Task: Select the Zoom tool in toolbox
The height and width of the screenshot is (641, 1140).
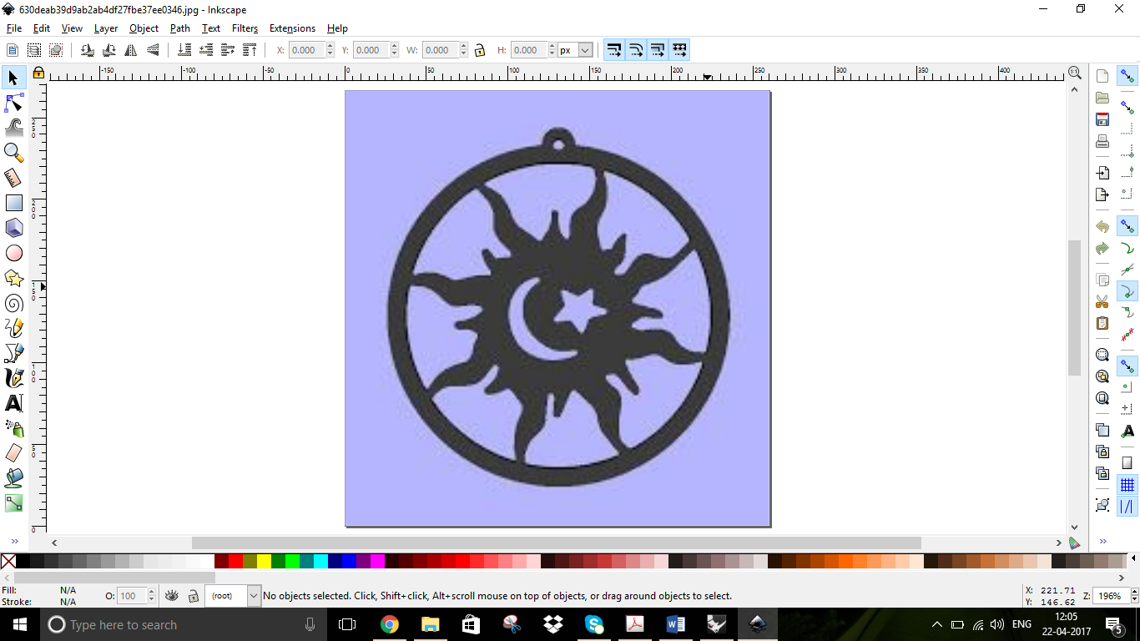Action: click(x=13, y=153)
